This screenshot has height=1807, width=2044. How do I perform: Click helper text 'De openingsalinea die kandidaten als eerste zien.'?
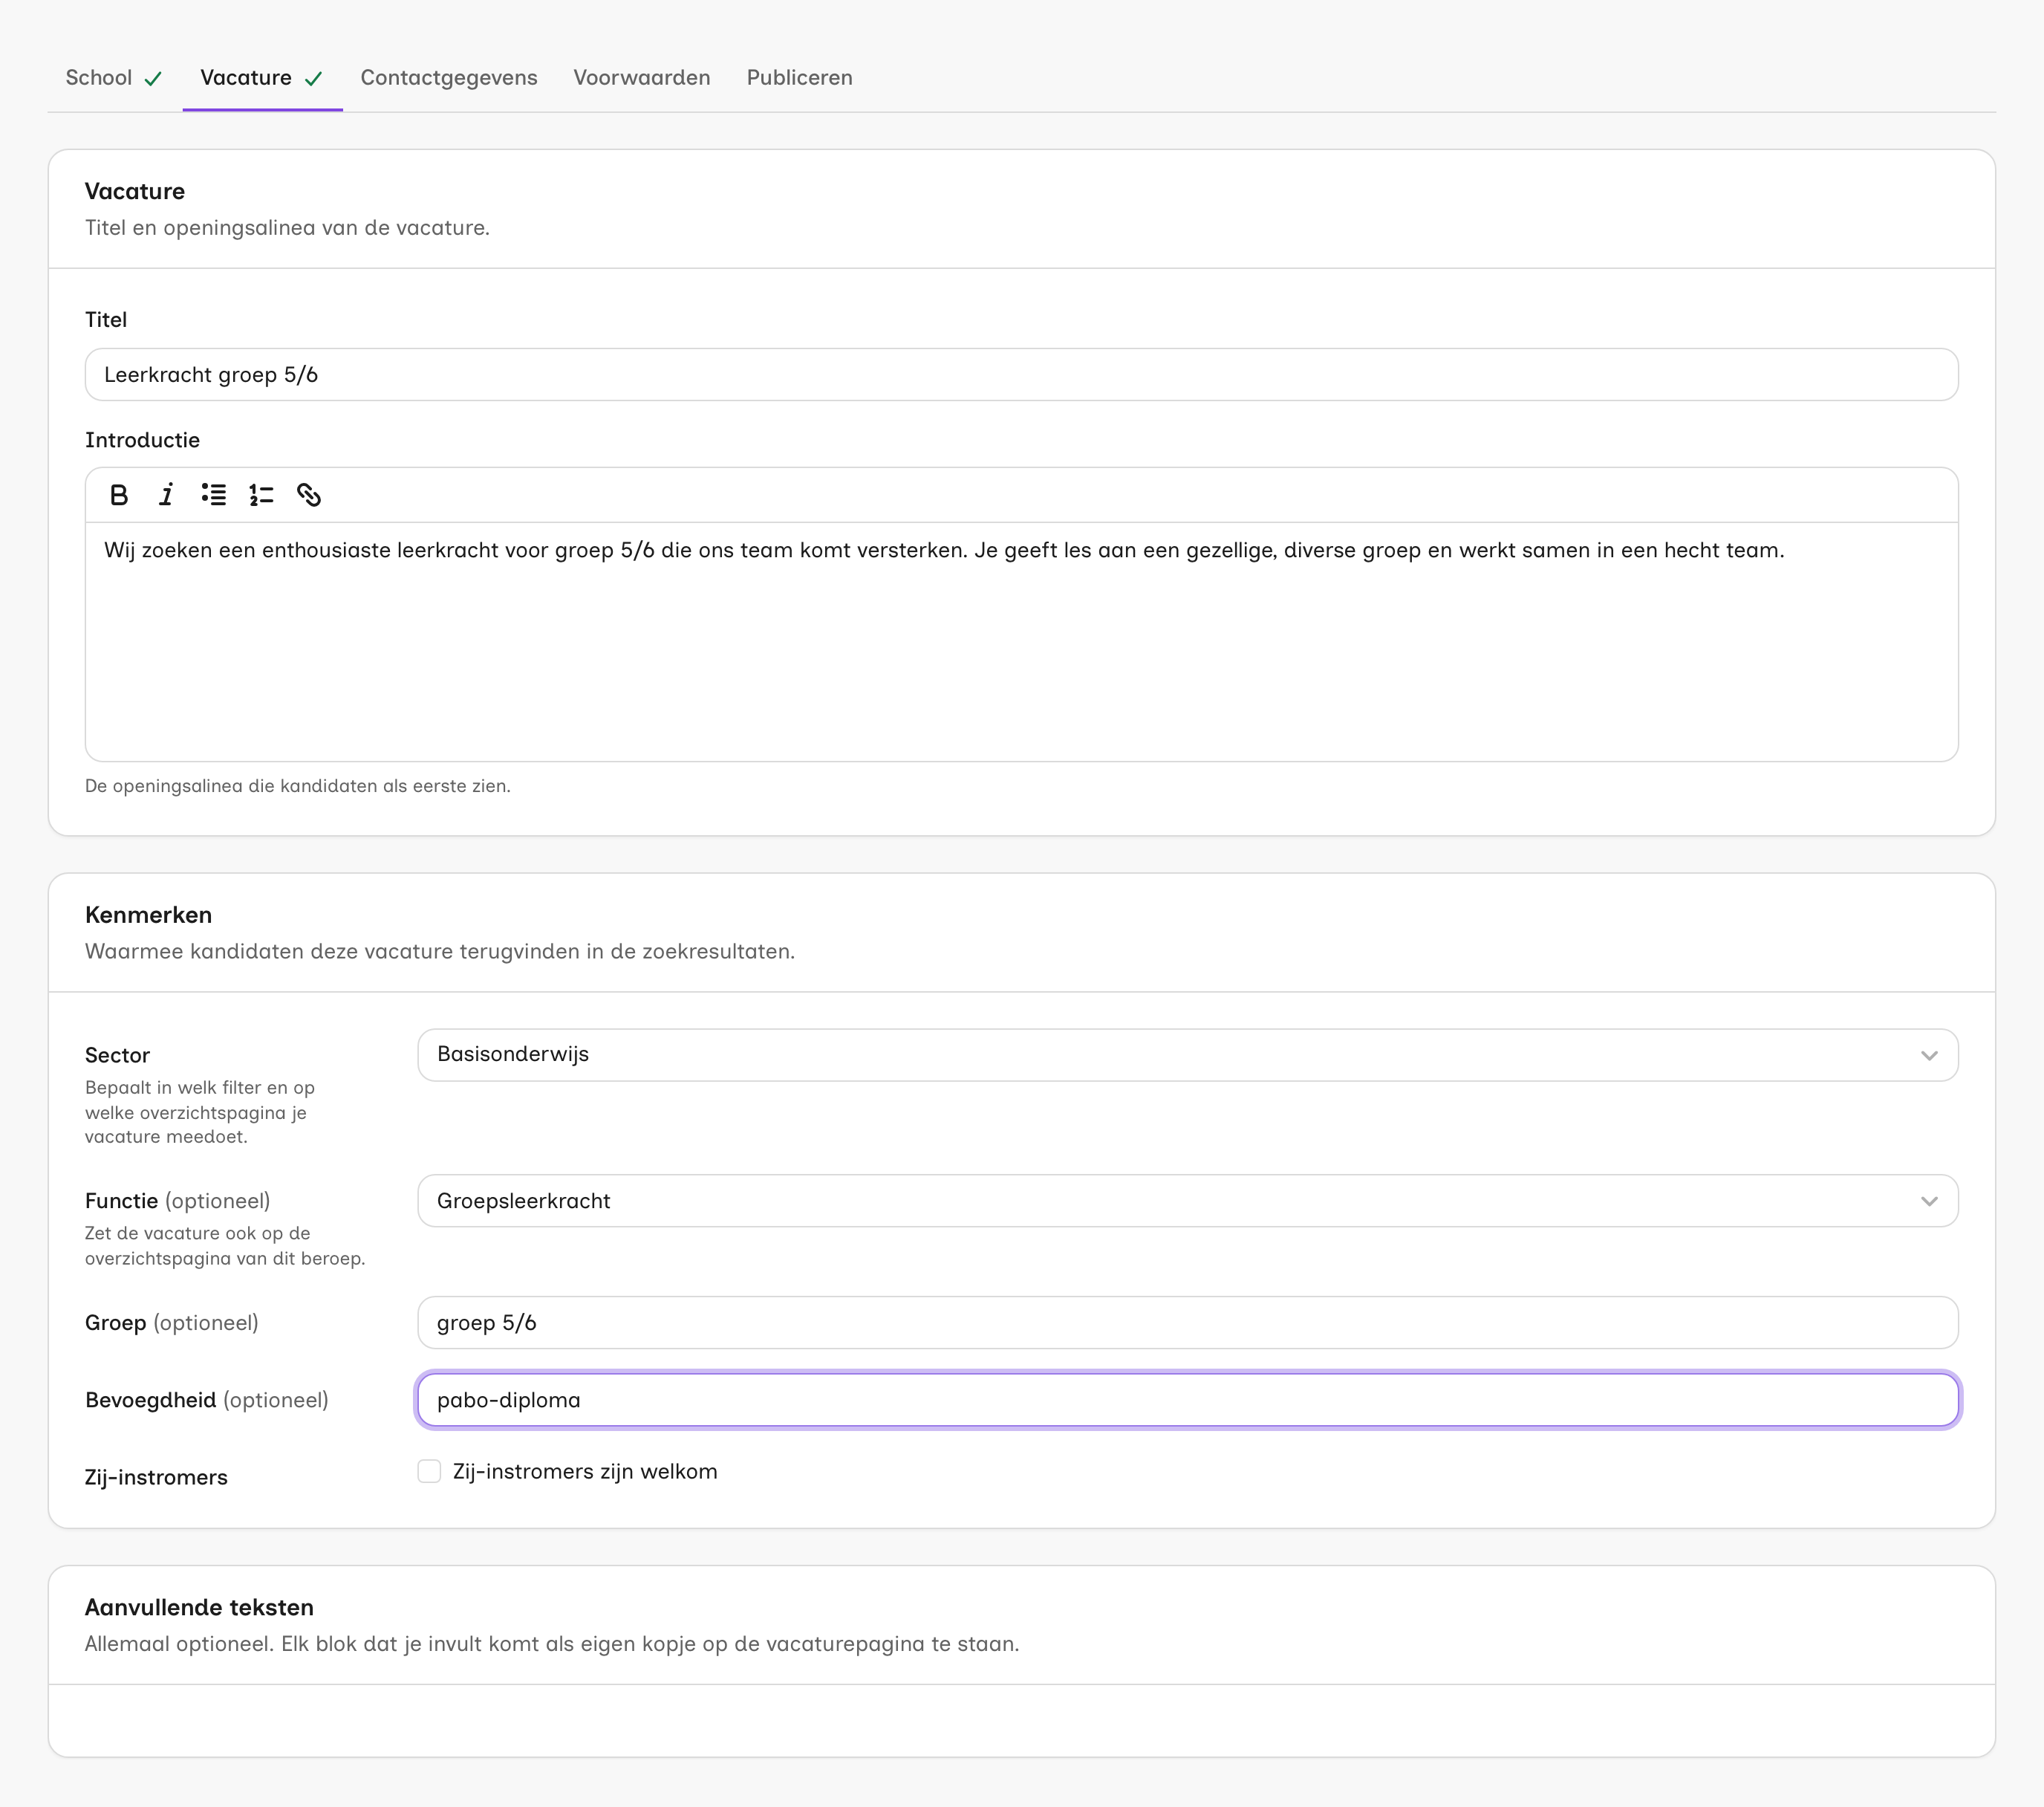pyautogui.click(x=298, y=785)
